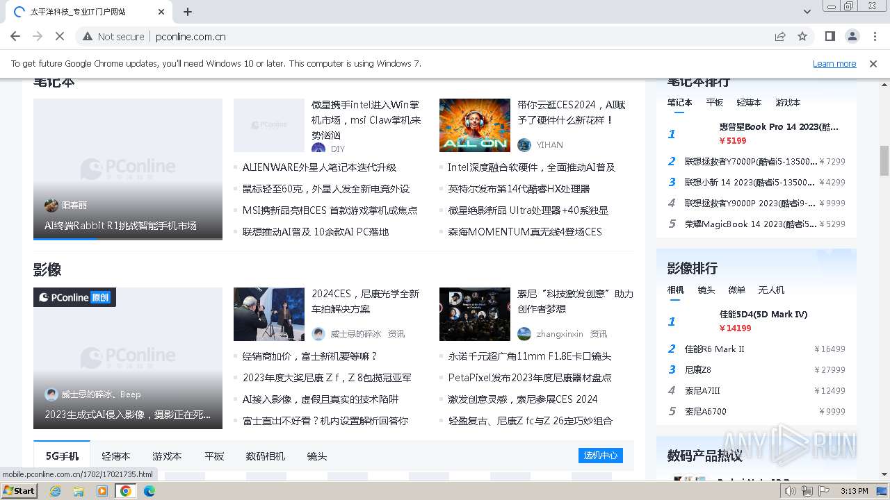Stop loading the page
This screenshot has height=500, width=890.
coord(59,36)
